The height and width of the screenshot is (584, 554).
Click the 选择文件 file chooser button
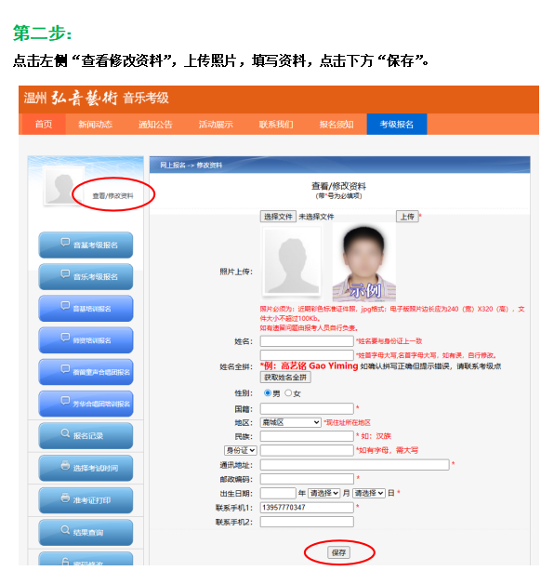click(x=278, y=217)
